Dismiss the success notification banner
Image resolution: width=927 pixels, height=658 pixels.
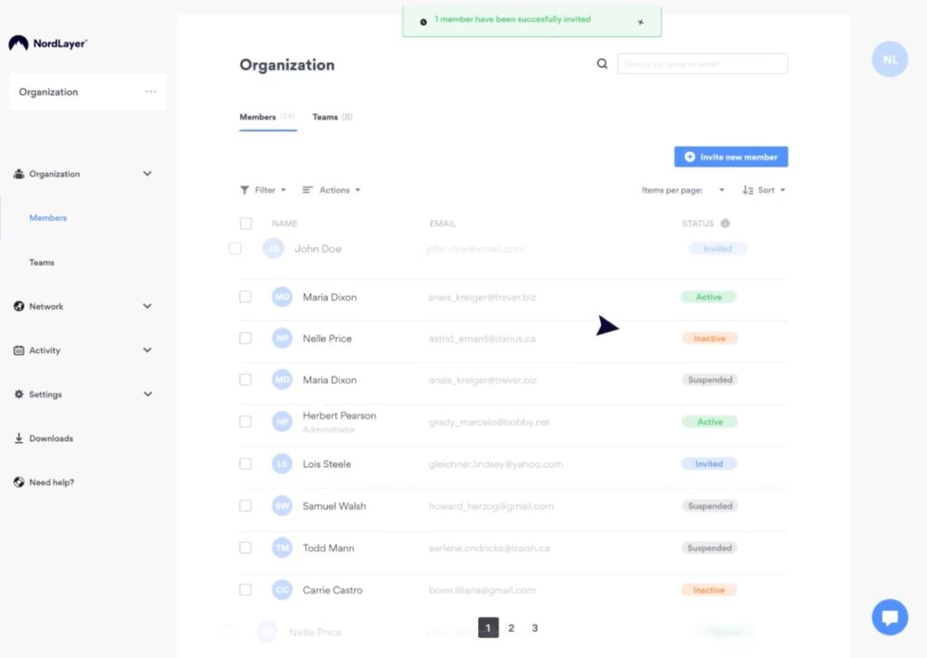pyautogui.click(x=640, y=22)
